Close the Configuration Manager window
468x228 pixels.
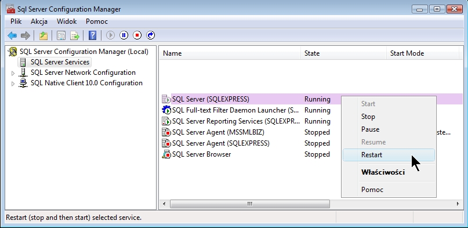coord(455,9)
